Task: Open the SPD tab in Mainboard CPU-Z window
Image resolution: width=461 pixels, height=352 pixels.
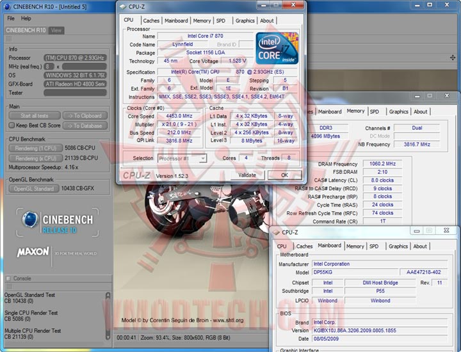Action: [x=374, y=246]
